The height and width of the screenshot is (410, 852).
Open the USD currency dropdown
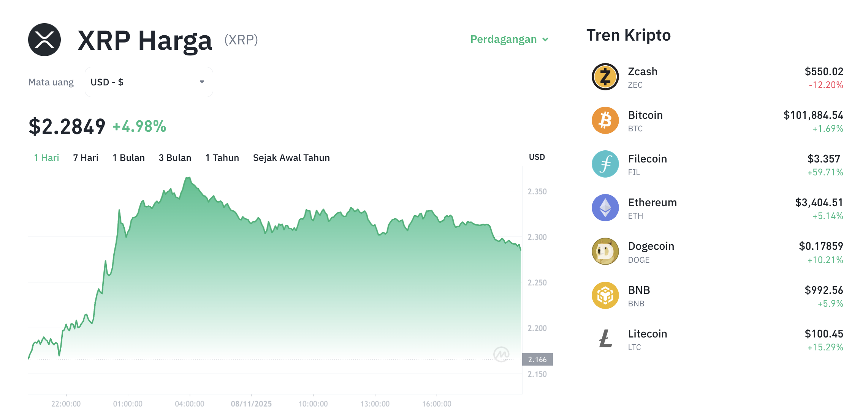(x=148, y=82)
